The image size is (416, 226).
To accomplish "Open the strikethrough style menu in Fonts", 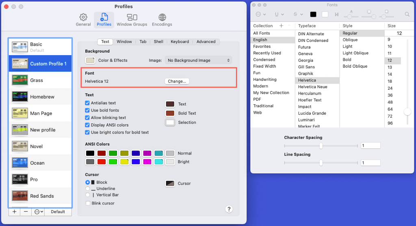I will (298, 14).
